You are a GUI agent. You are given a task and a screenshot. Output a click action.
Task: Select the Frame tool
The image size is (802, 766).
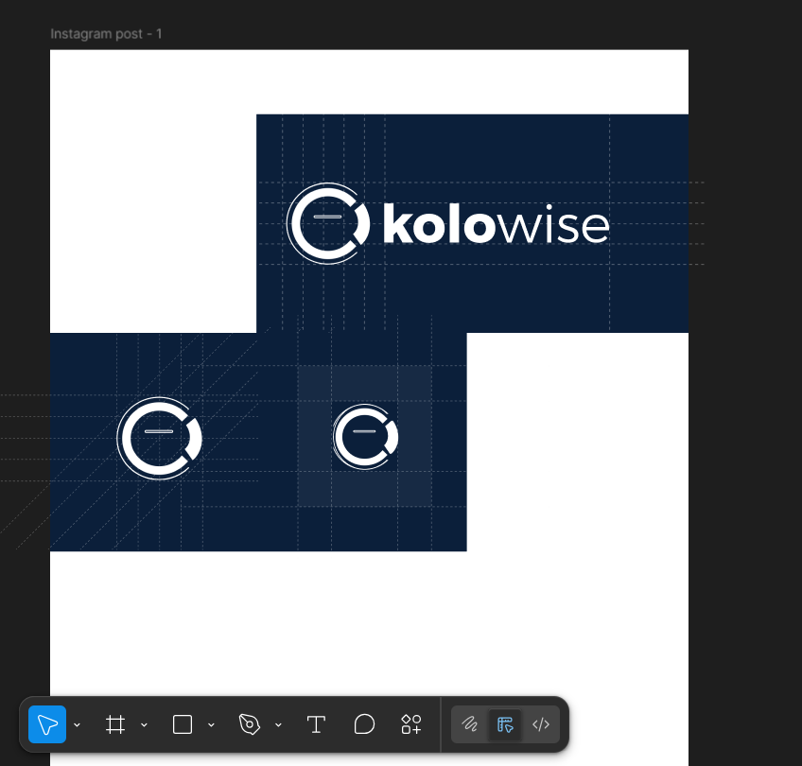coord(115,724)
